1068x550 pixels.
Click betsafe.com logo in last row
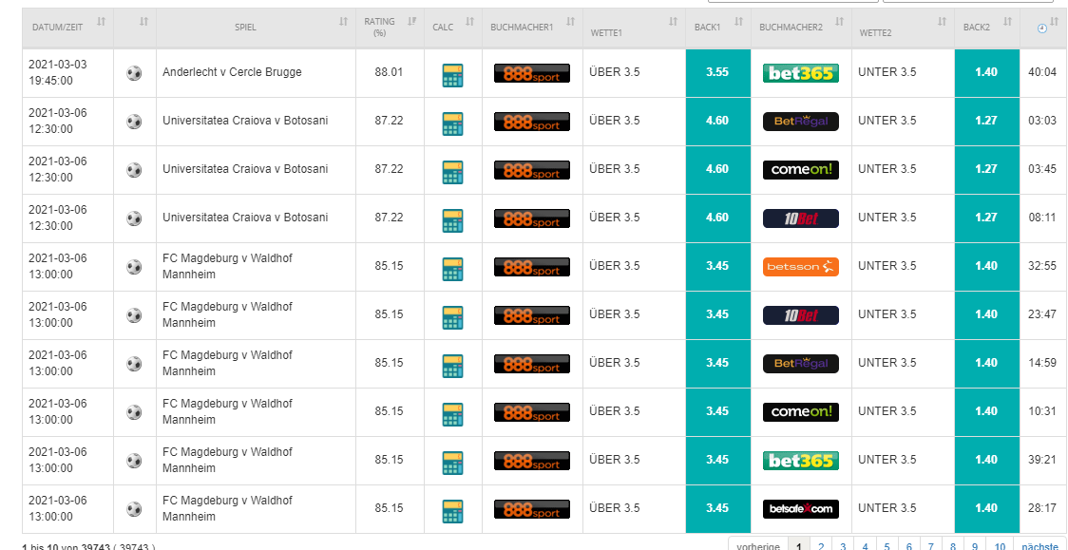pos(800,508)
